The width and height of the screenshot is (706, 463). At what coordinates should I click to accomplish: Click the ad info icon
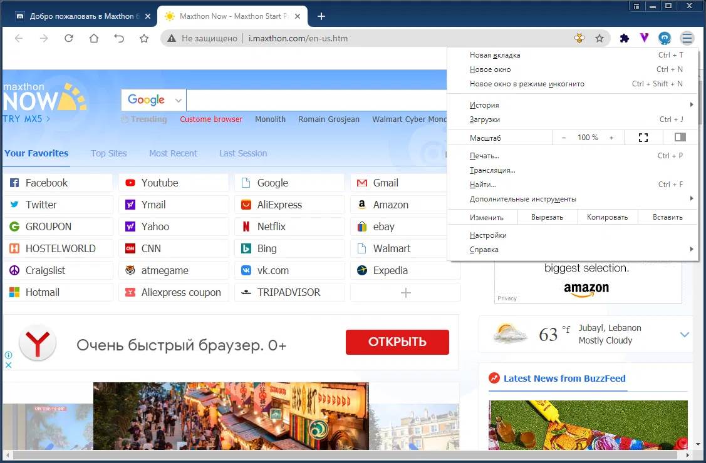[x=8, y=355]
